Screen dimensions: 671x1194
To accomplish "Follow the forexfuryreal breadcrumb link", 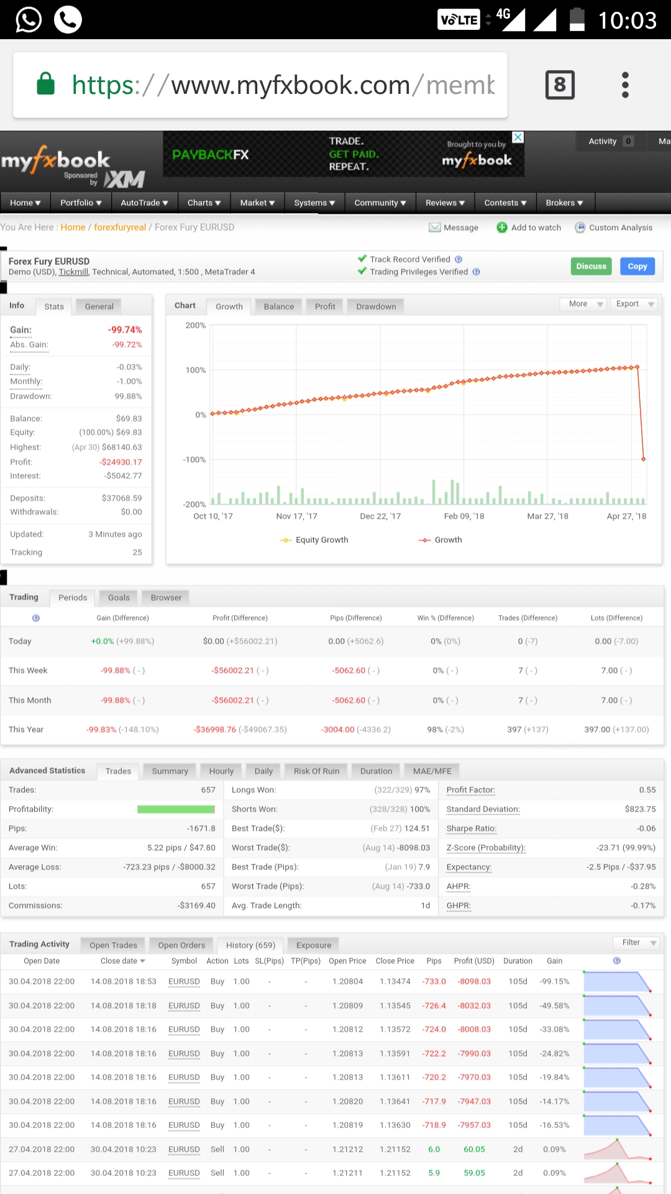I will click(120, 228).
